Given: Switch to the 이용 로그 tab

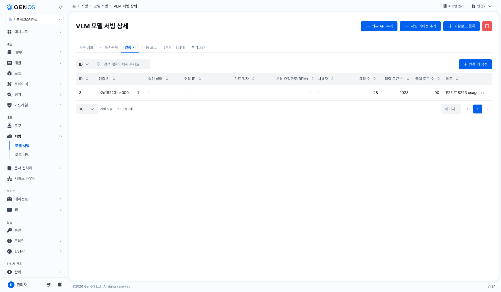Looking at the screenshot, I should [149, 47].
